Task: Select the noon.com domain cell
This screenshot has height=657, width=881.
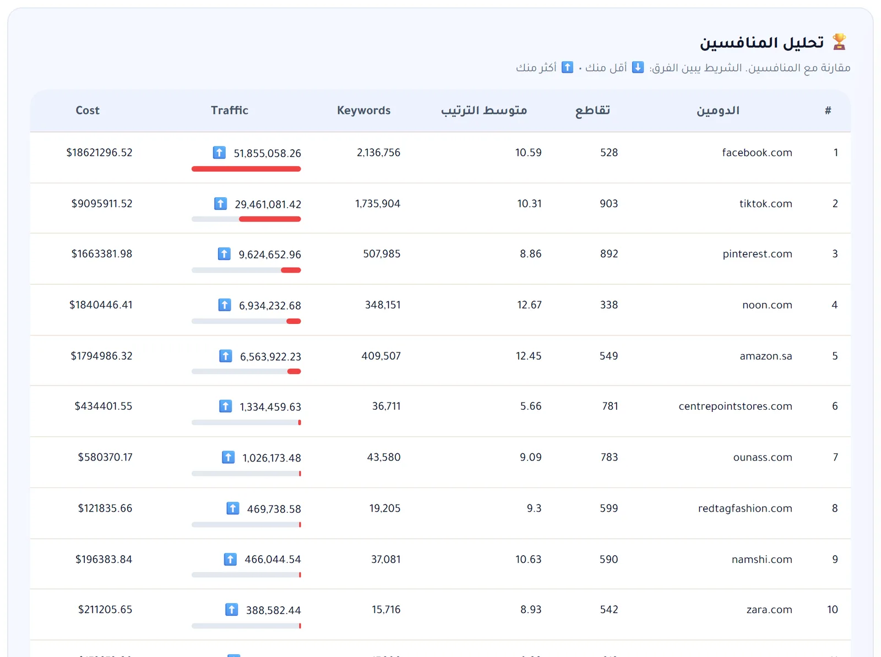Action: 767,305
